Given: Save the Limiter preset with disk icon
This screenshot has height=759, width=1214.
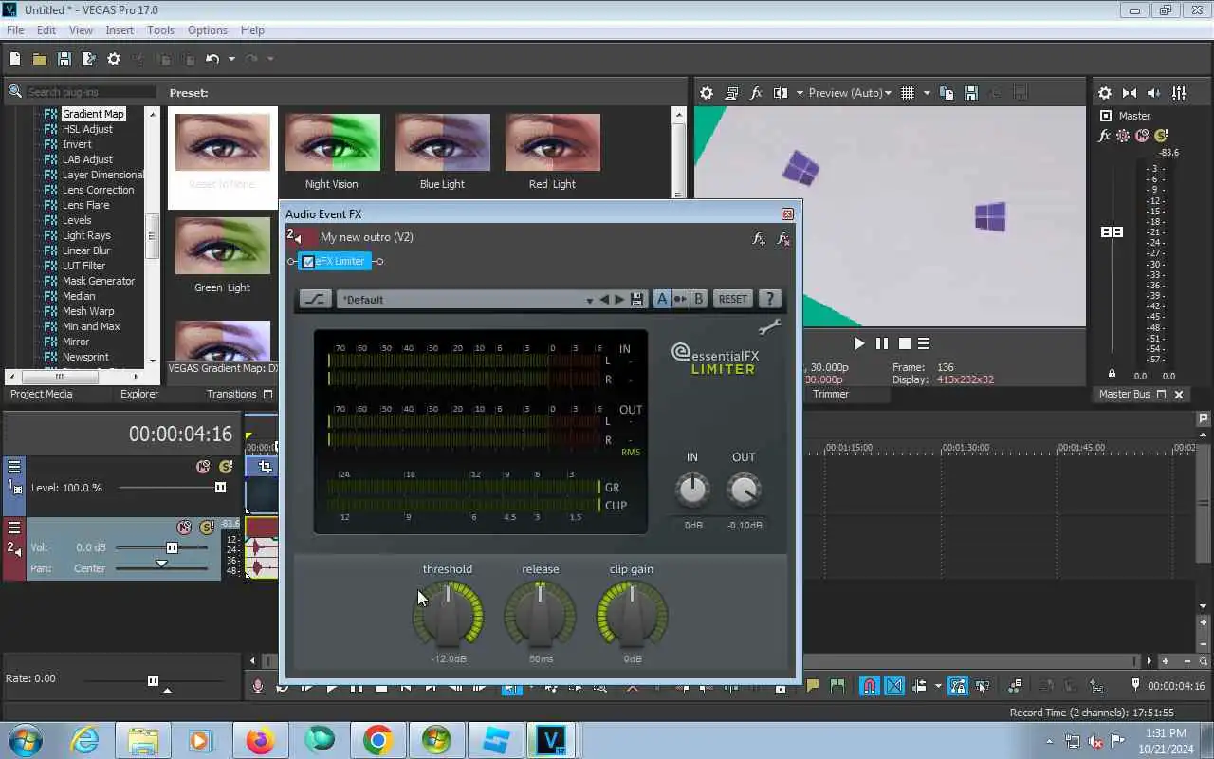Looking at the screenshot, I should point(637,299).
